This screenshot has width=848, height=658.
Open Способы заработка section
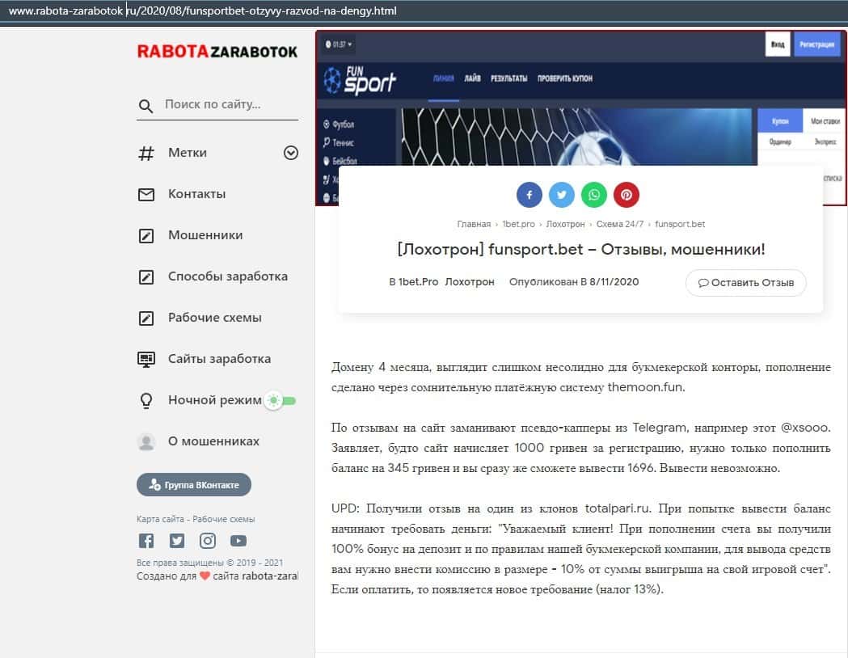pyautogui.click(x=228, y=276)
